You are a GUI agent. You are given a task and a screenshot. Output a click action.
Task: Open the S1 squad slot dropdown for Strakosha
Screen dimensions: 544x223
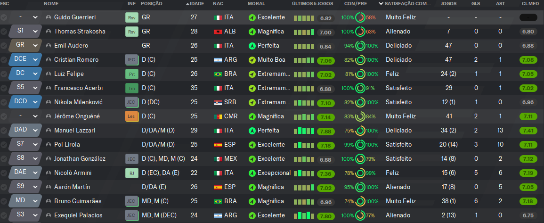coord(35,32)
